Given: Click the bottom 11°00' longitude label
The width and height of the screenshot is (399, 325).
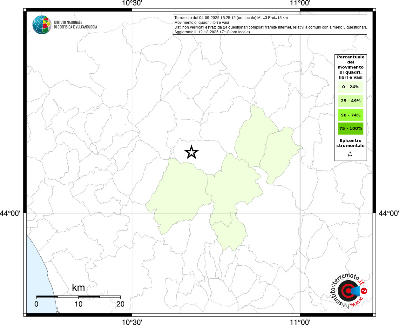Looking at the screenshot, I should (300, 322).
